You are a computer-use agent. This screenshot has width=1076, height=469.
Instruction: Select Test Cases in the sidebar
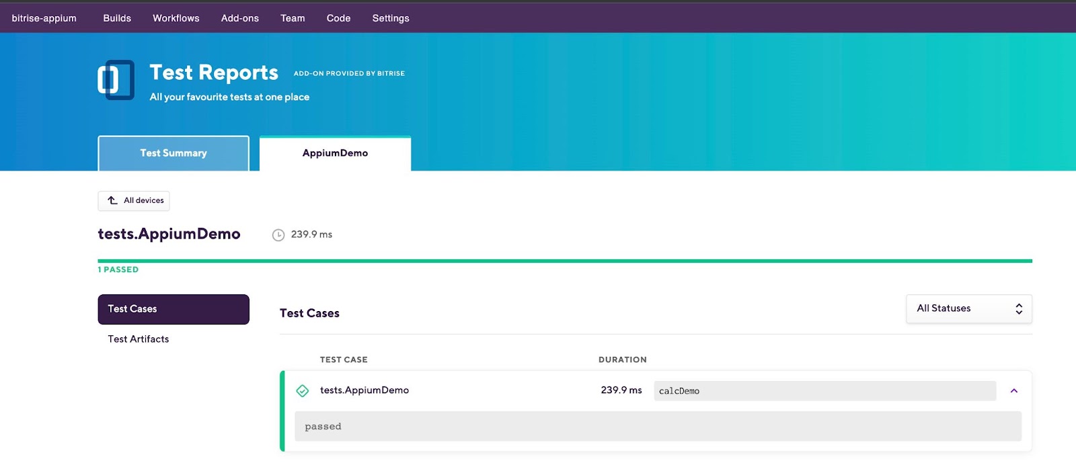point(174,309)
